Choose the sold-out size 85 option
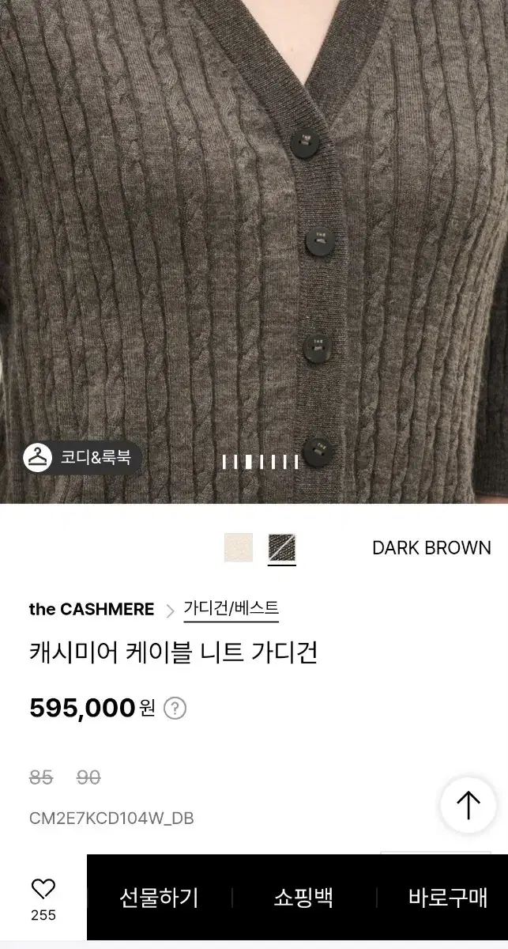The height and width of the screenshot is (949, 508). click(x=41, y=778)
